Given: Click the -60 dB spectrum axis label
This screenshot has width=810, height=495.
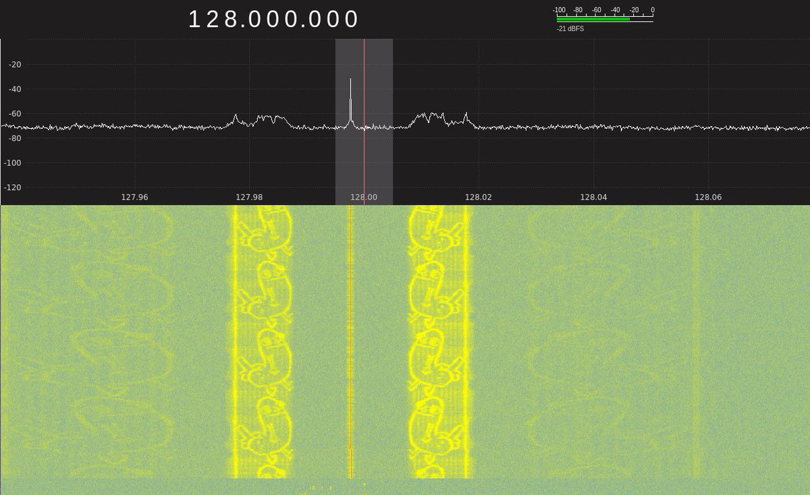Looking at the screenshot, I should [x=13, y=113].
